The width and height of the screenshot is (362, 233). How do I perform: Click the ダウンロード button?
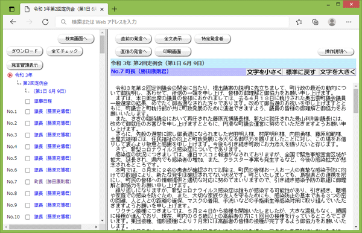25,51
